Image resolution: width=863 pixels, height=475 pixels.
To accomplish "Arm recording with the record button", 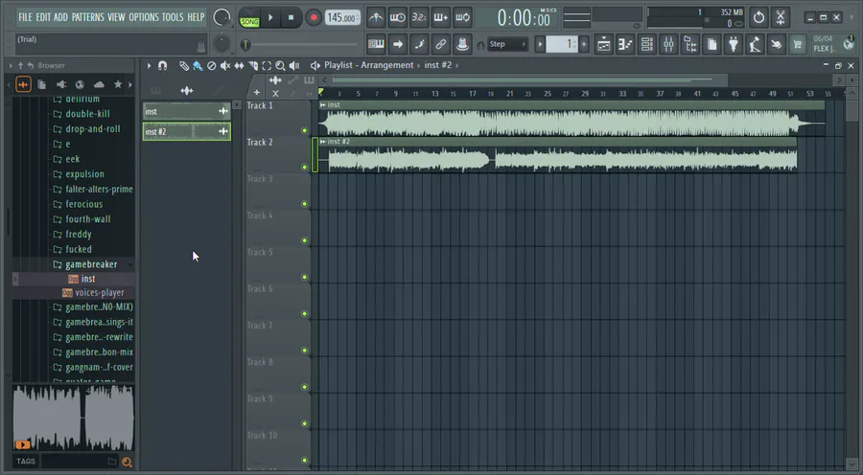I will point(314,17).
